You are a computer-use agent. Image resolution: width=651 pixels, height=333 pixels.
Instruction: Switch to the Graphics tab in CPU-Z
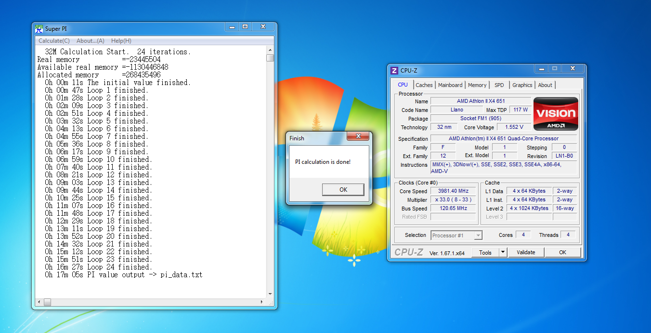coord(522,85)
